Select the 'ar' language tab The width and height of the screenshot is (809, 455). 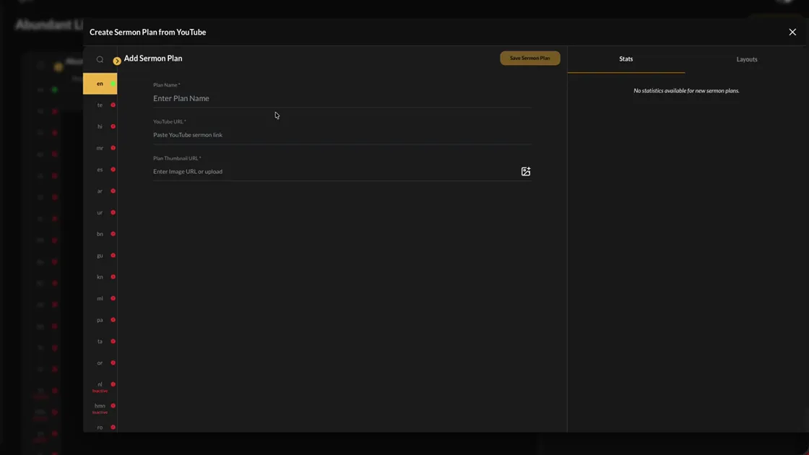[x=100, y=191]
